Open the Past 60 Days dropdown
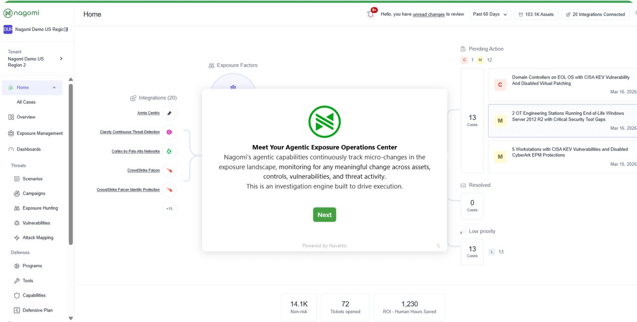The image size is (637, 322). pyautogui.click(x=490, y=14)
